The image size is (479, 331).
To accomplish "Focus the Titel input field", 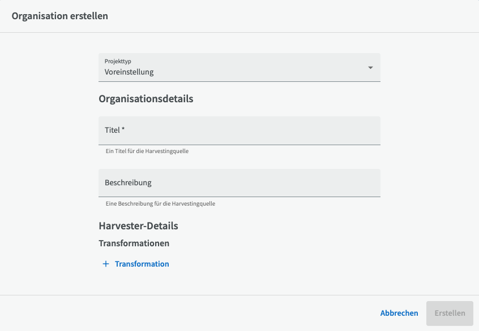I will point(239,130).
